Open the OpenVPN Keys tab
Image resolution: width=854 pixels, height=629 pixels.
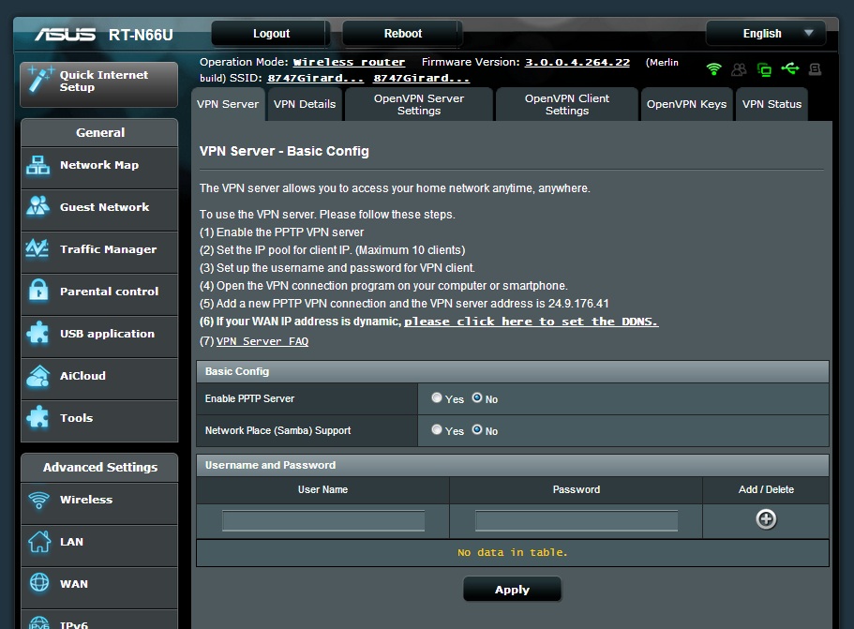[686, 104]
